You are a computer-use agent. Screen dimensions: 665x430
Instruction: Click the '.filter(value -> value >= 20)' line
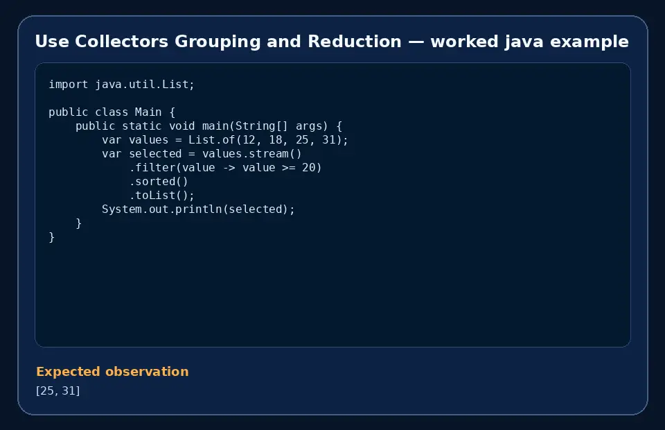(225, 168)
